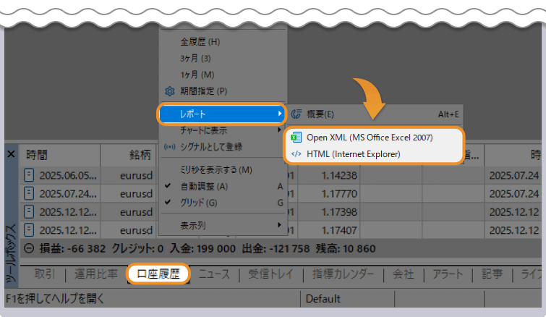
Task: Expand the 表示列 submenu arrow
Action: pos(280,225)
